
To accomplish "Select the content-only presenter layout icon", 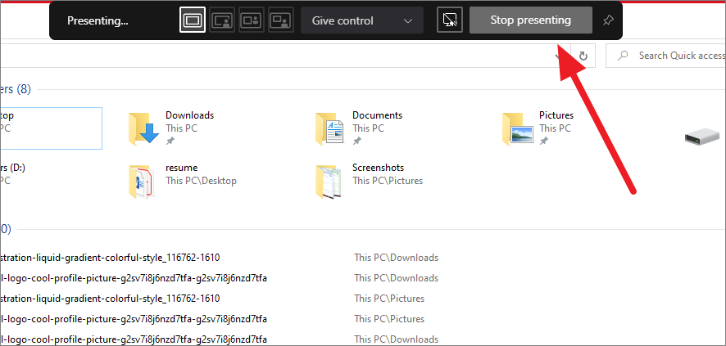I will point(192,20).
